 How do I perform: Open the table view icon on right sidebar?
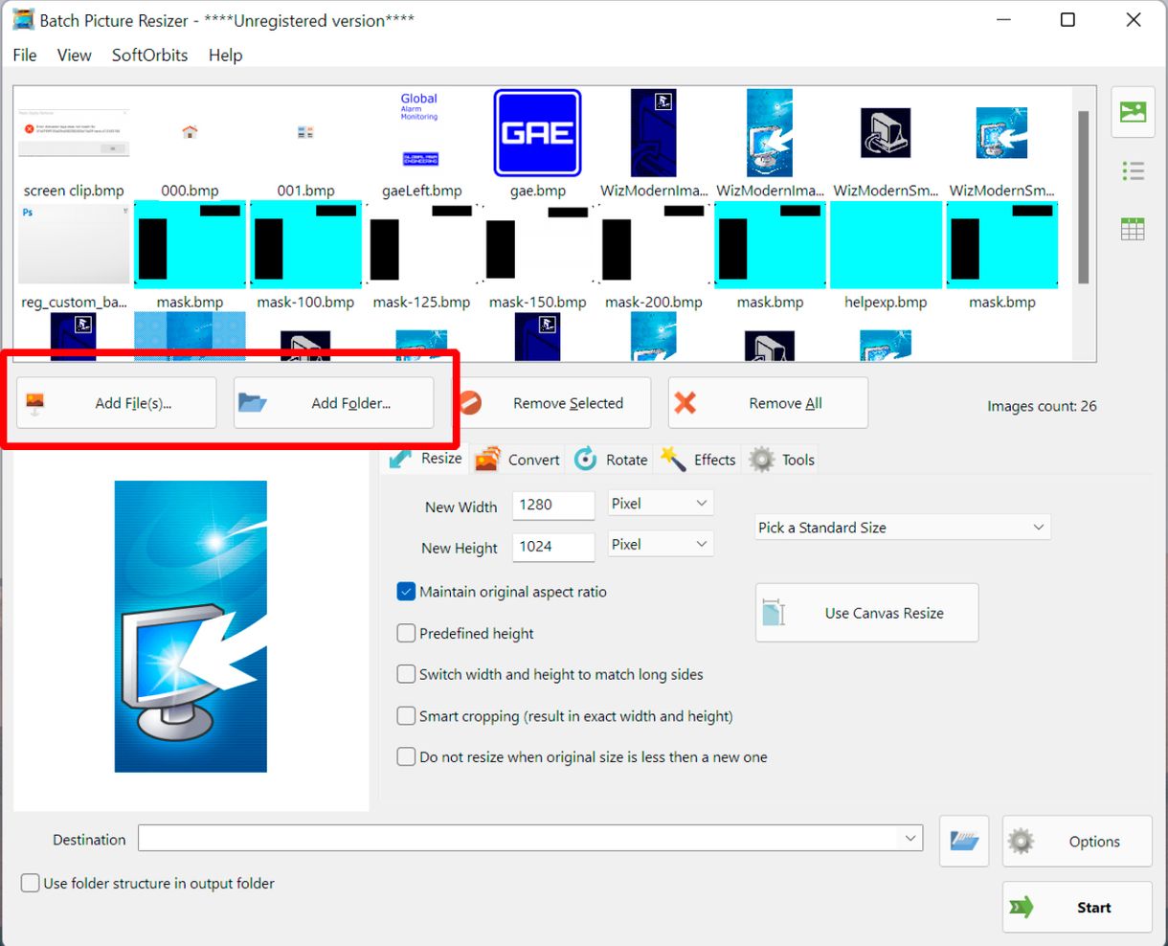click(1133, 228)
